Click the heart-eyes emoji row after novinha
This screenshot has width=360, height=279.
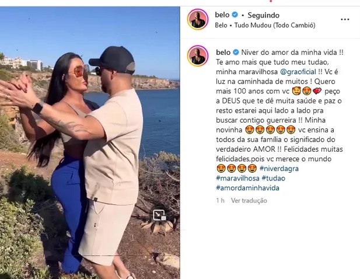[270, 130]
